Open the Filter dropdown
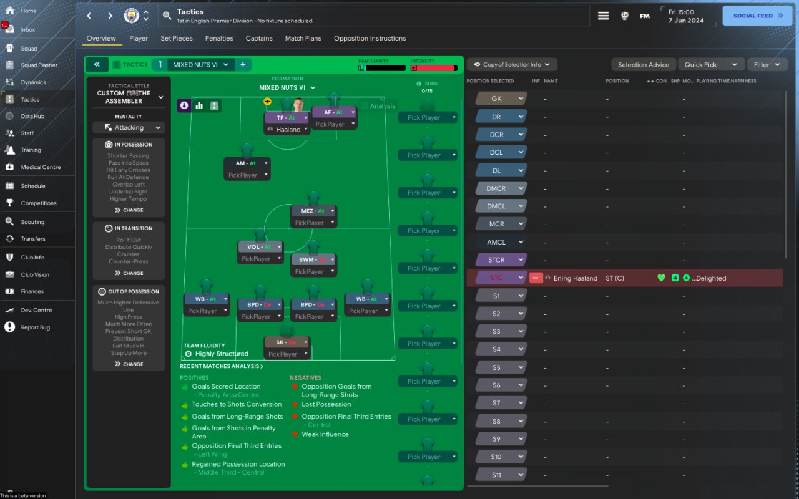Image resolution: width=799 pixels, height=499 pixels. click(767, 65)
